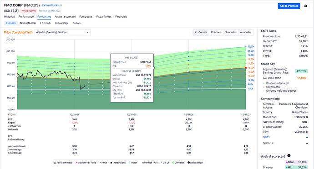Click the Transactions square legend icon
Viewport: 314px width, 169px height.
111,163
